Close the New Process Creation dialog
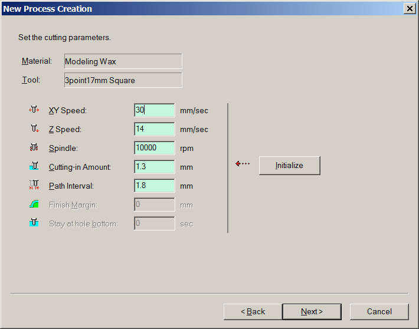Image resolution: width=419 pixels, height=329 pixels. click(x=410, y=8)
